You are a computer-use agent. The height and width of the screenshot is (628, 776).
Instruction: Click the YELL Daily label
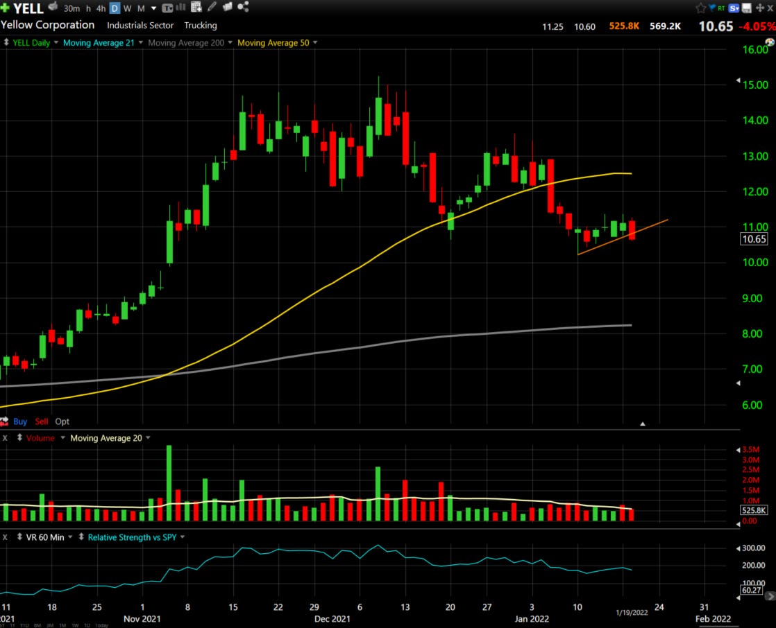pos(31,42)
